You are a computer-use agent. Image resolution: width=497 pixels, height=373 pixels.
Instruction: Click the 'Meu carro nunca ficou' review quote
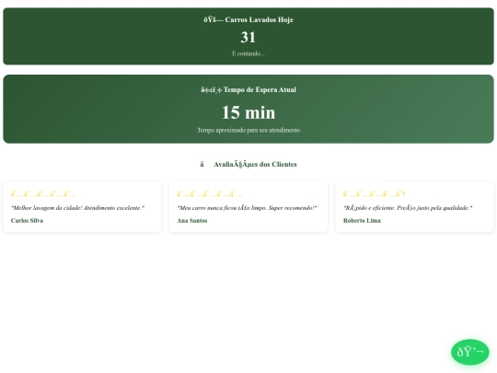[x=247, y=208]
